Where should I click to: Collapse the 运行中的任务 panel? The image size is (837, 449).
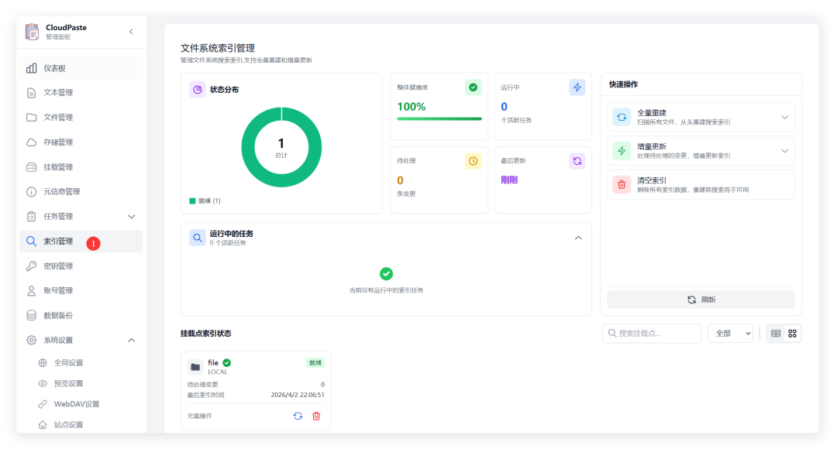(x=578, y=238)
